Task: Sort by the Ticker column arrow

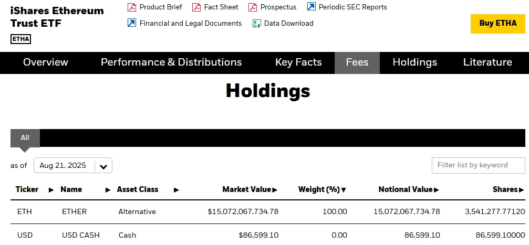Action: coord(51,190)
